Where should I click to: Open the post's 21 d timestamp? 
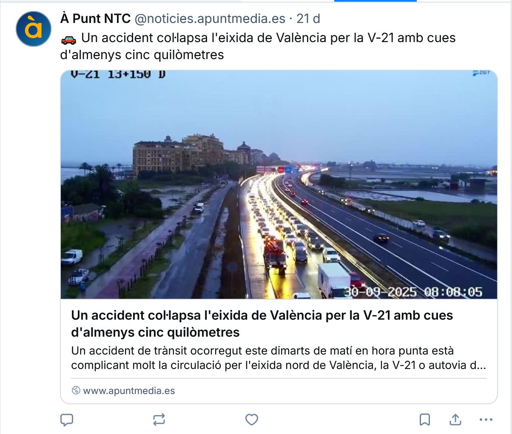click(308, 19)
